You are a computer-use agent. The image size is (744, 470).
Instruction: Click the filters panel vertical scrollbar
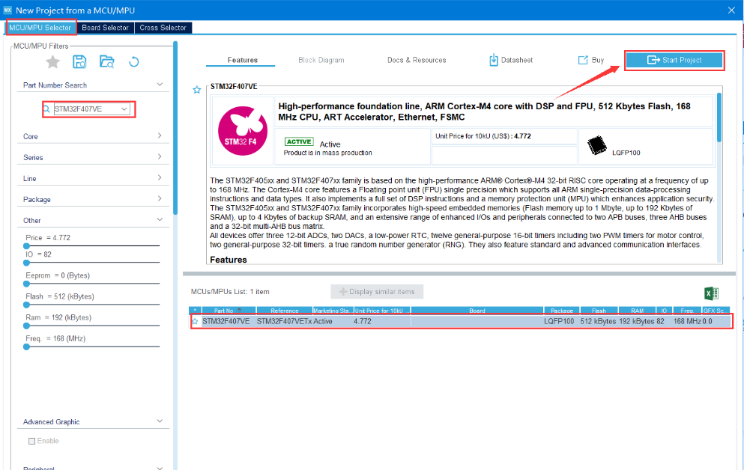(x=175, y=128)
